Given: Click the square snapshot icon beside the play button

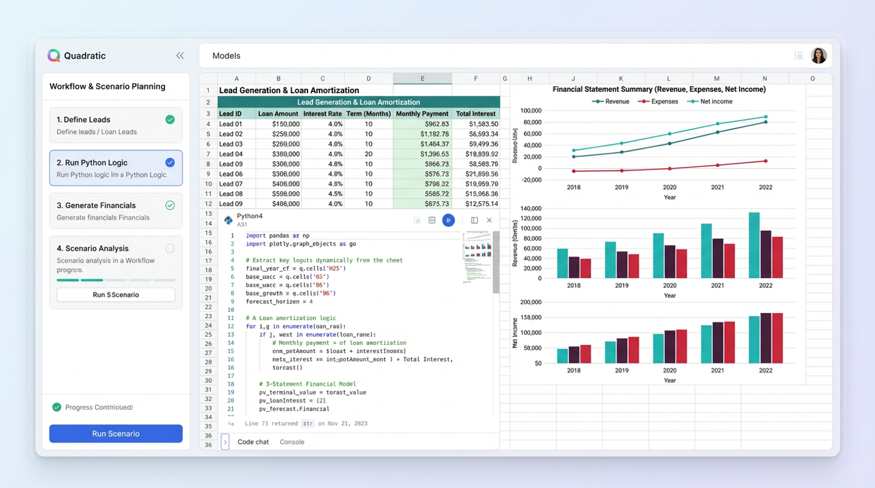Looking at the screenshot, I should tap(432, 221).
